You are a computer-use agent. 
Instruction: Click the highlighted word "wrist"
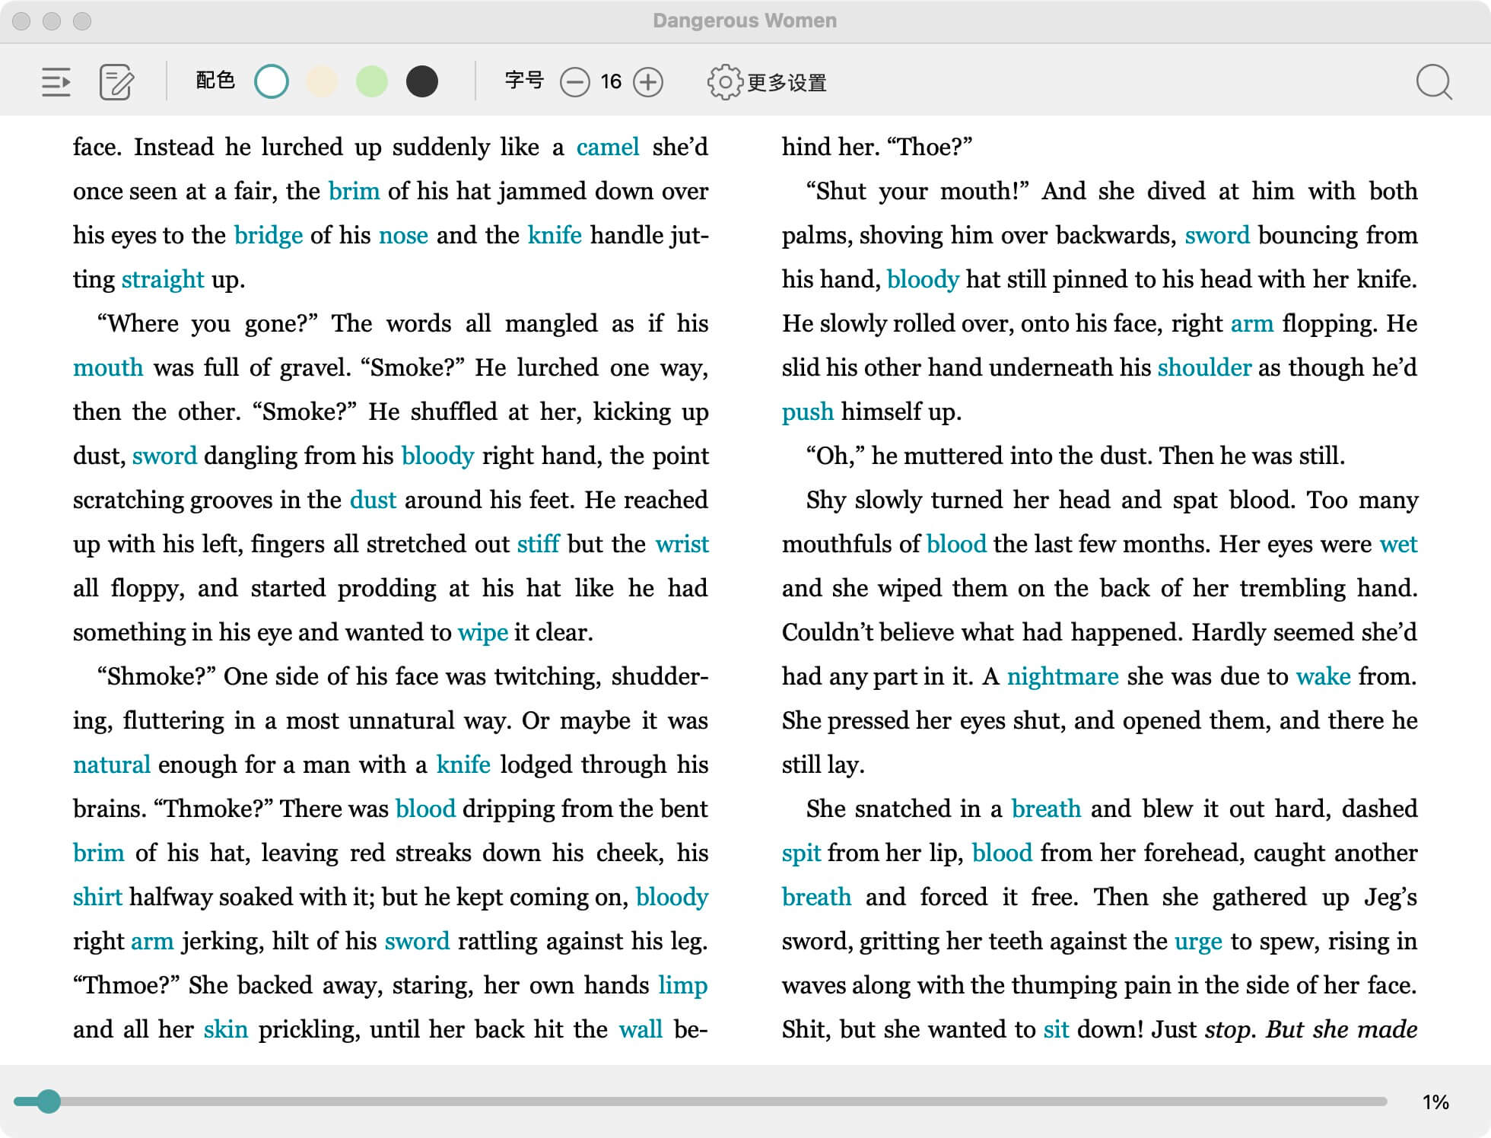682,544
